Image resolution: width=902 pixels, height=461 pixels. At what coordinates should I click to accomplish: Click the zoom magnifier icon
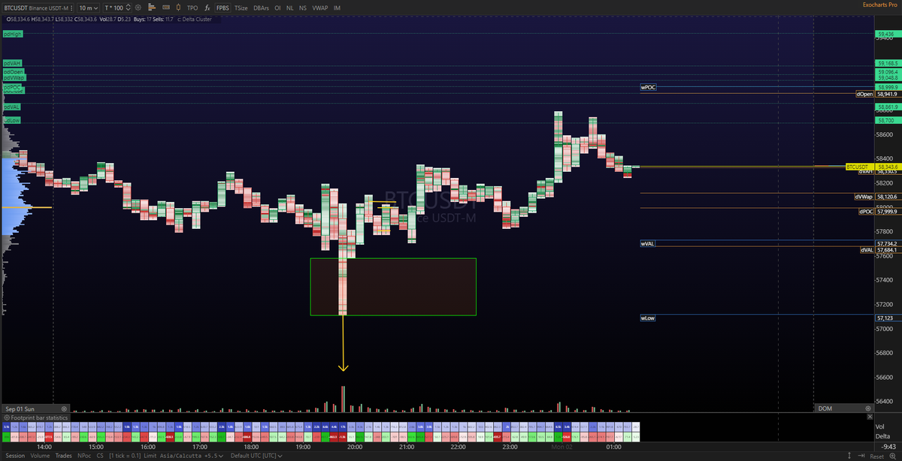coord(893,455)
